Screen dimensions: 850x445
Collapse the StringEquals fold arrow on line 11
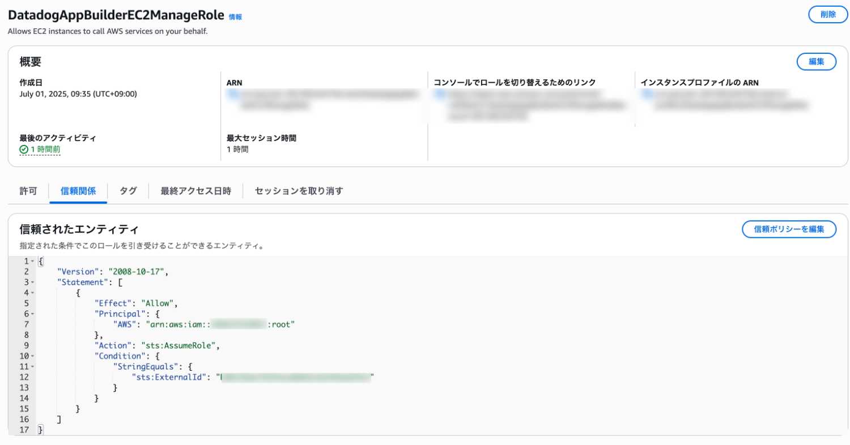pyautogui.click(x=33, y=367)
